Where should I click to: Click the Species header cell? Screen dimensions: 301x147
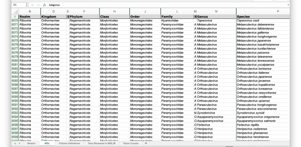[263, 17]
